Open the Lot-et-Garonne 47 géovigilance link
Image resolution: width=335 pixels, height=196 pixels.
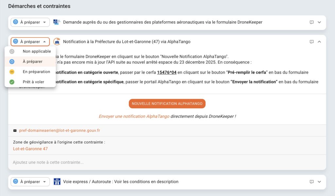(x=30, y=149)
